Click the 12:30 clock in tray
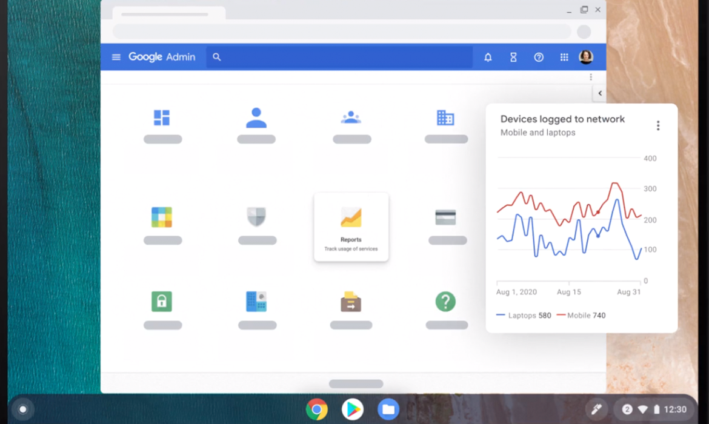This screenshot has width=709, height=424. [x=675, y=409]
